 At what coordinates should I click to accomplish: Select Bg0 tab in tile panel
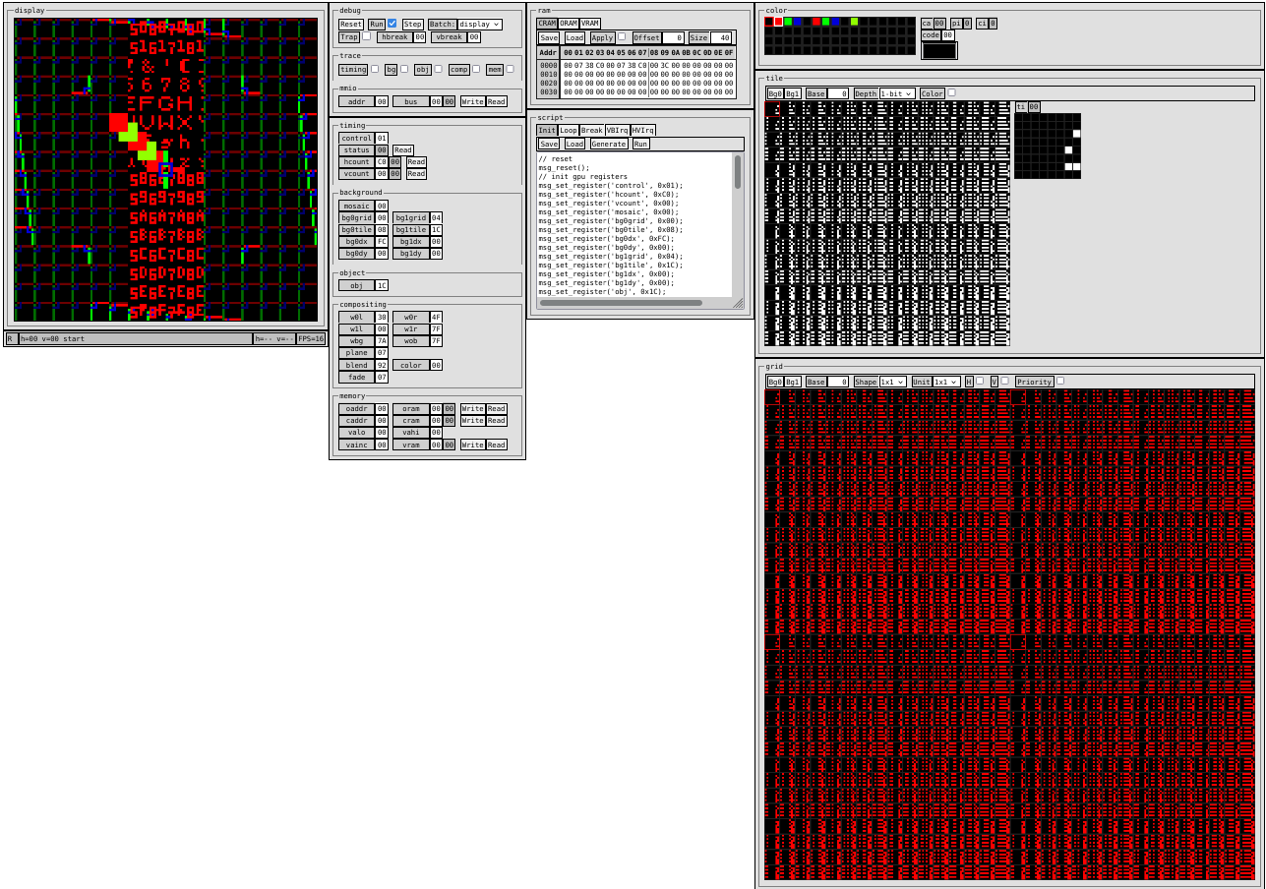(x=775, y=93)
